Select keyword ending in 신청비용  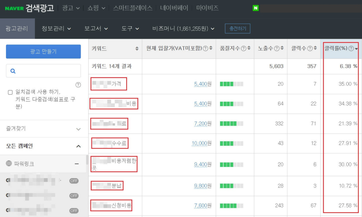click(x=111, y=205)
